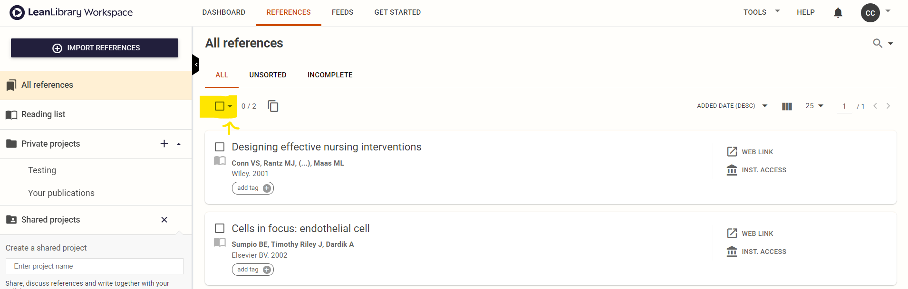This screenshot has width=908, height=289.
Task: Expand the Tools menu dropdown
Action: coord(762,12)
